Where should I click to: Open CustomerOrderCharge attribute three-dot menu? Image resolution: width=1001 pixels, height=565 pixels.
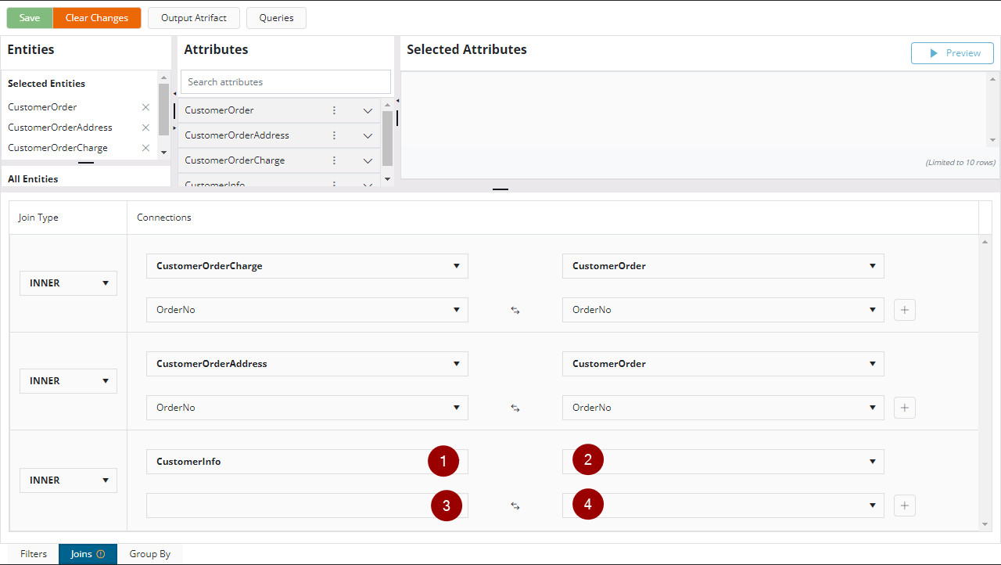coord(334,160)
